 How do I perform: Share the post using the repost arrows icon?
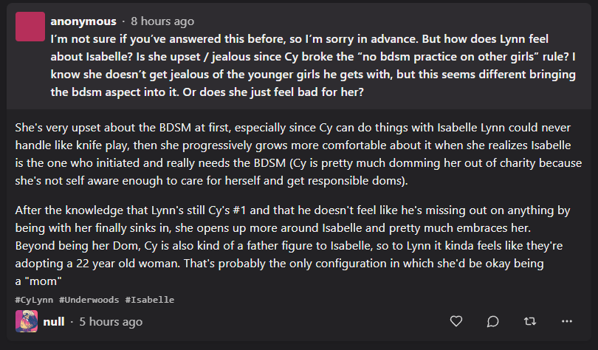tap(530, 321)
